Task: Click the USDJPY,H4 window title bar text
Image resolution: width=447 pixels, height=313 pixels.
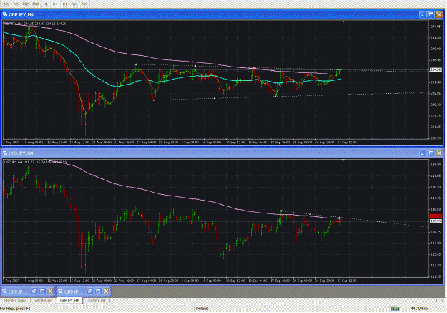Action: tap(21, 153)
